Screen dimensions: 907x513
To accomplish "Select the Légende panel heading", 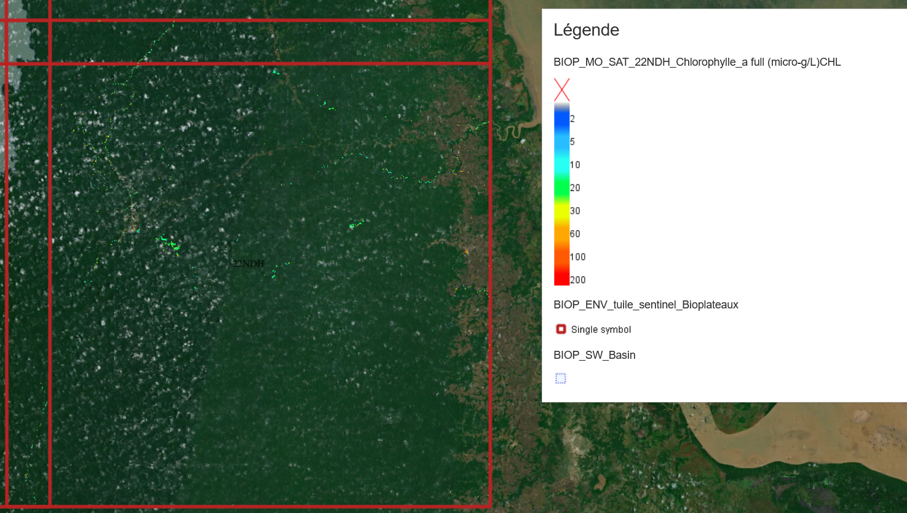I will pos(586,30).
